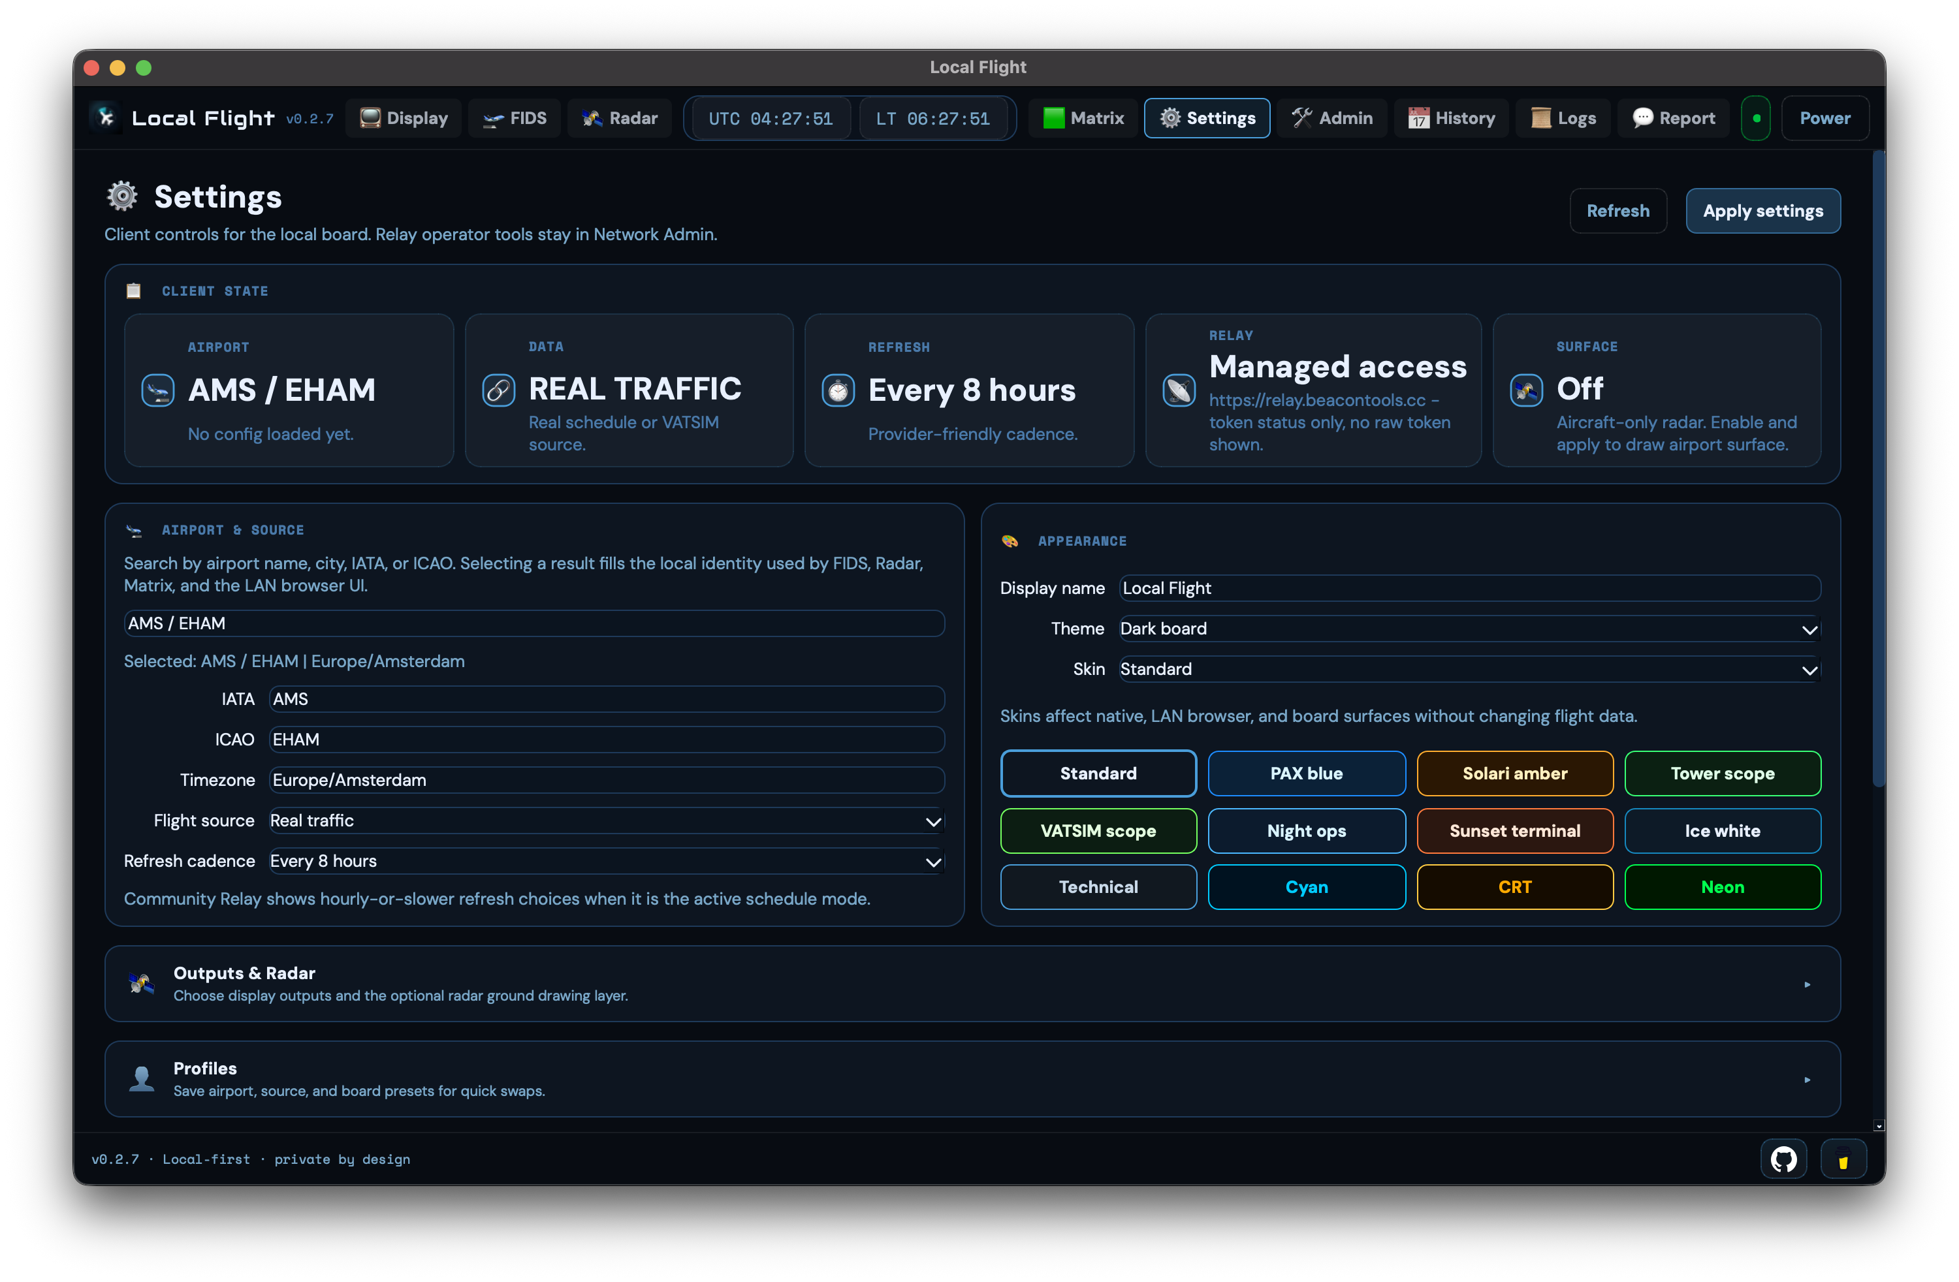The width and height of the screenshot is (1959, 1282).
Task: Choose the CRT skin swatch
Action: [x=1514, y=887]
